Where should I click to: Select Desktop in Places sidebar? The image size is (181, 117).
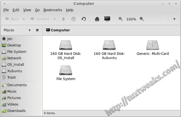click(x=22, y=45)
